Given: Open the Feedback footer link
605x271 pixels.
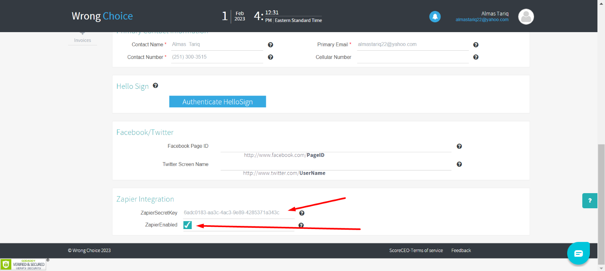Looking at the screenshot, I should point(461,251).
